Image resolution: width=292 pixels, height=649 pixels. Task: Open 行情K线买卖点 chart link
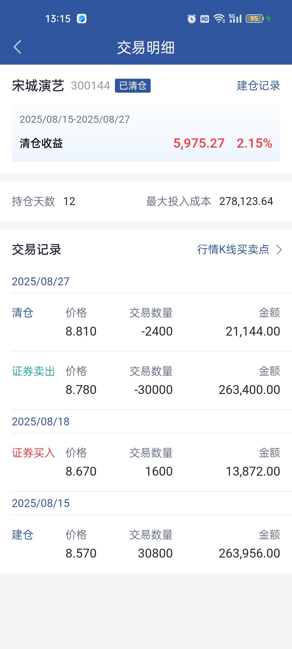(233, 249)
